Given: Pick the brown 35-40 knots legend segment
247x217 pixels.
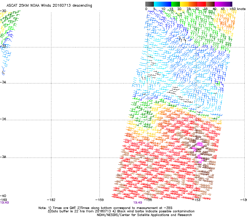Looking at the screenshot, I should point(210,4).
